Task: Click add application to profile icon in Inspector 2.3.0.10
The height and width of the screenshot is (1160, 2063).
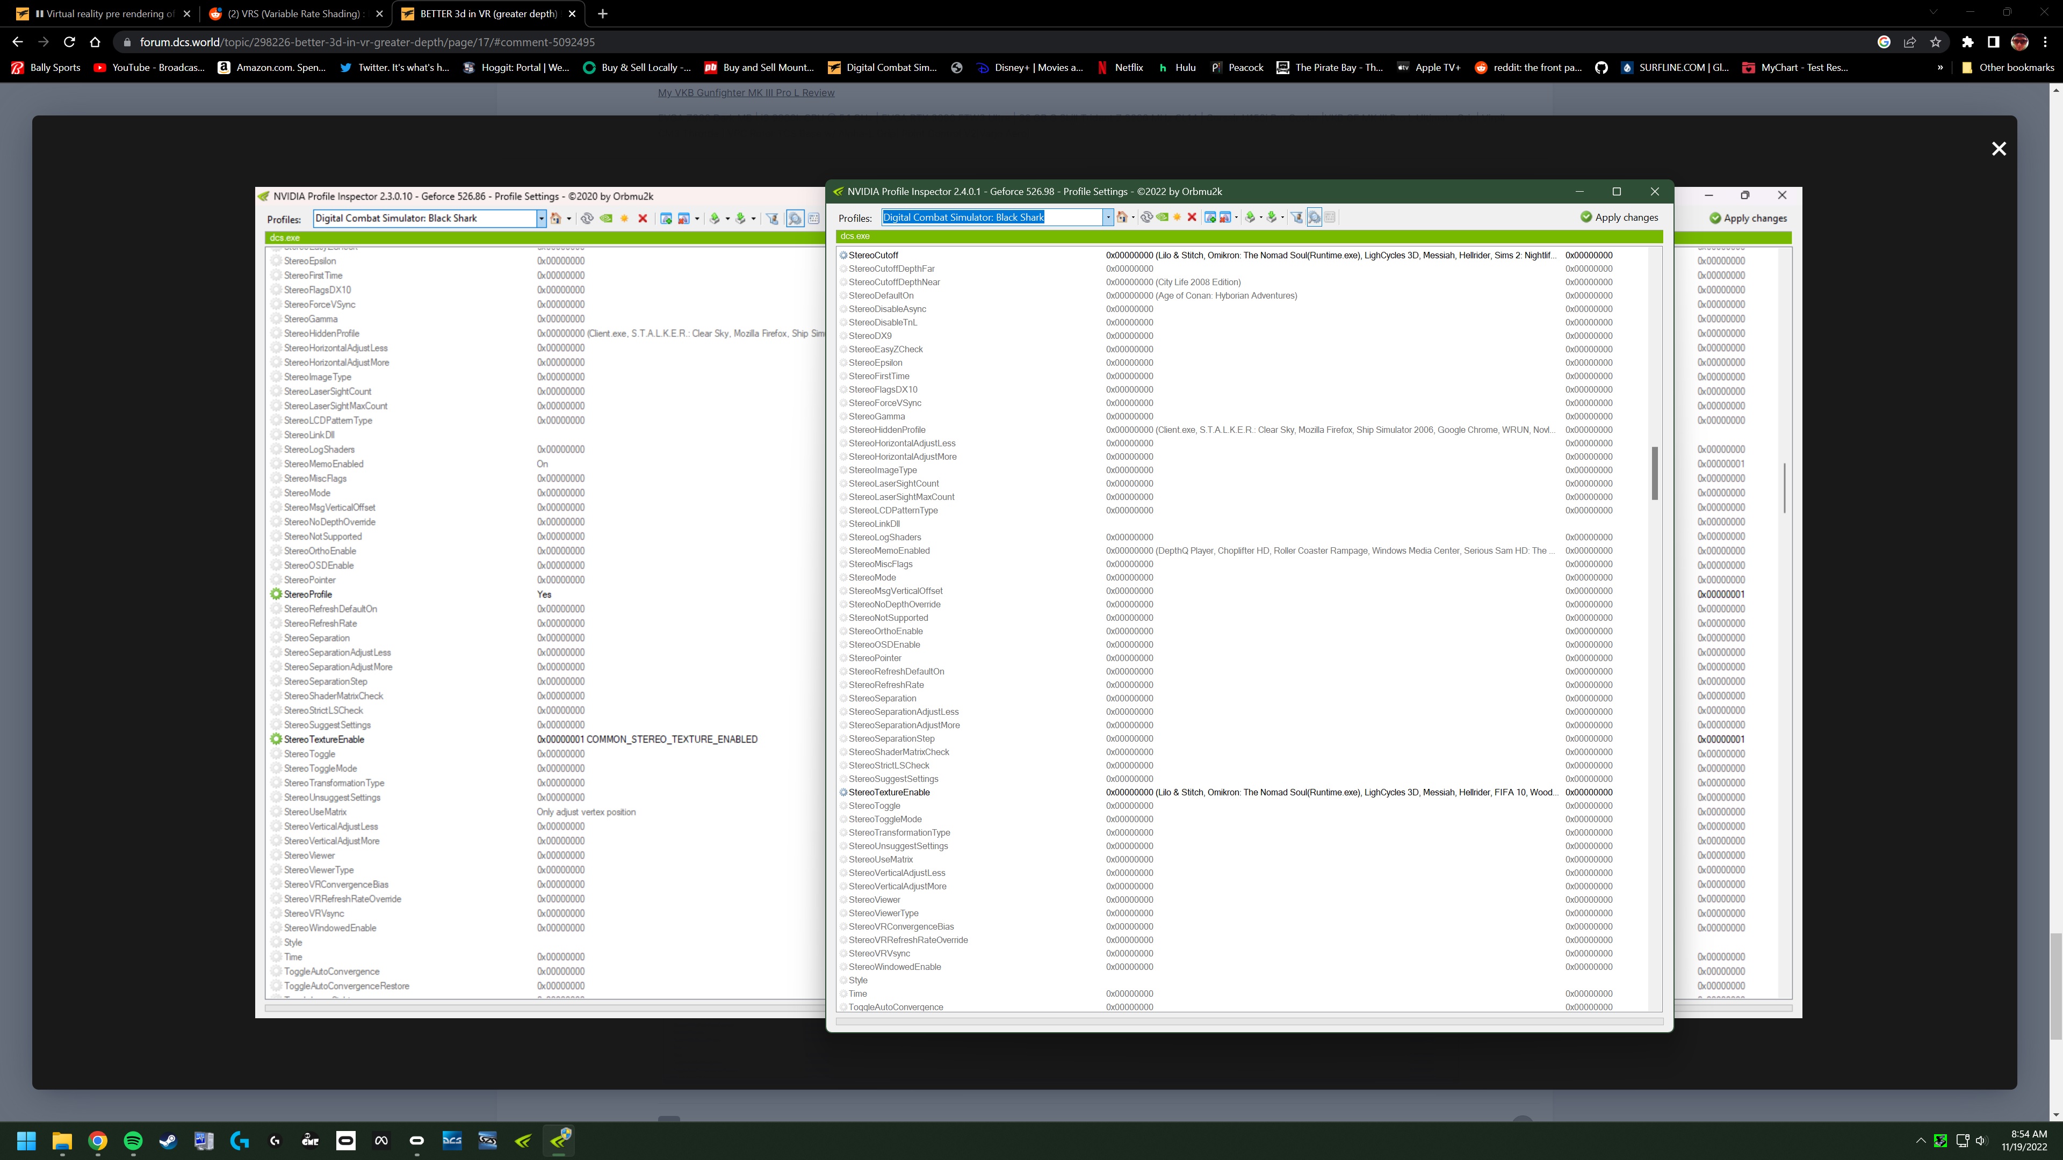Action: [x=666, y=219]
